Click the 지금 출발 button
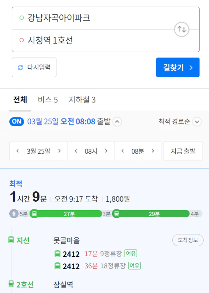The width and height of the screenshot is (209, 293). (x=183, y=151)
